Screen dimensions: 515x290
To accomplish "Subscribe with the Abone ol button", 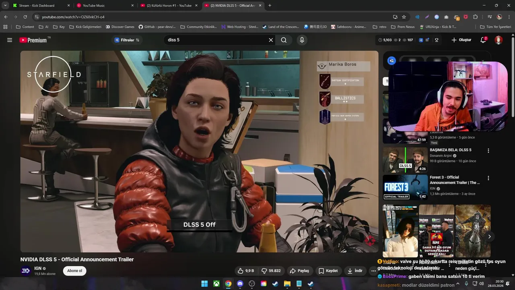I will 74,271.
